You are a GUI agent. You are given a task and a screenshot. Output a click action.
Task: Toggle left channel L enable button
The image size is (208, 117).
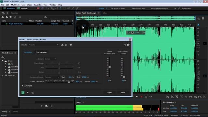[x=205, y=44]
